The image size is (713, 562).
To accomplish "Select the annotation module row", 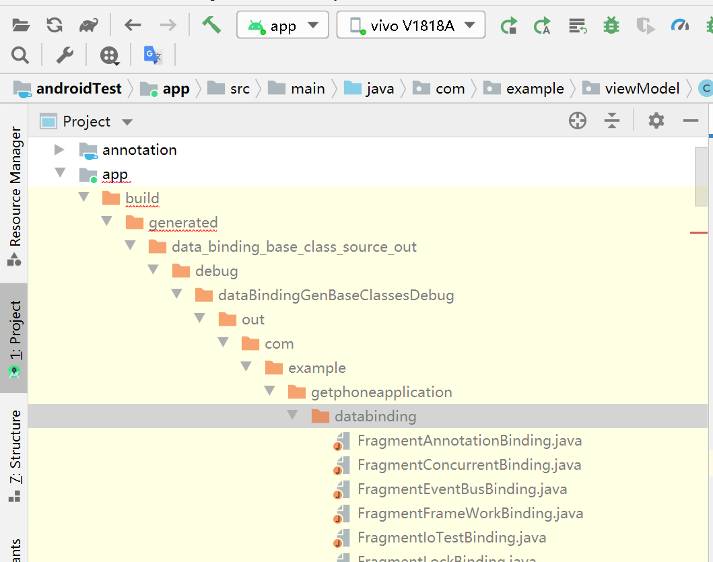I will coord(368,149).
